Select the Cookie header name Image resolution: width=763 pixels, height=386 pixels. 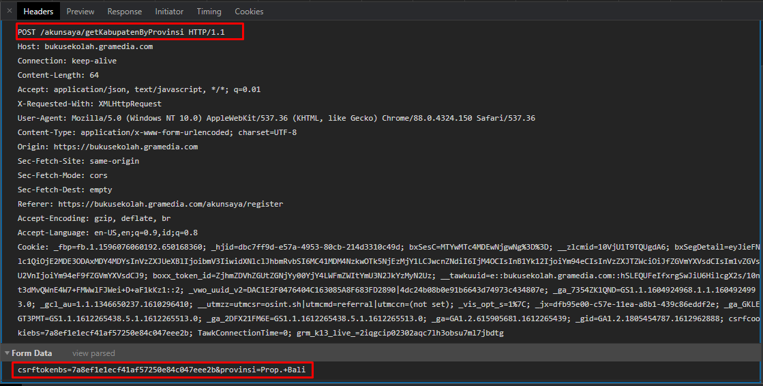[x=32, y=247]
